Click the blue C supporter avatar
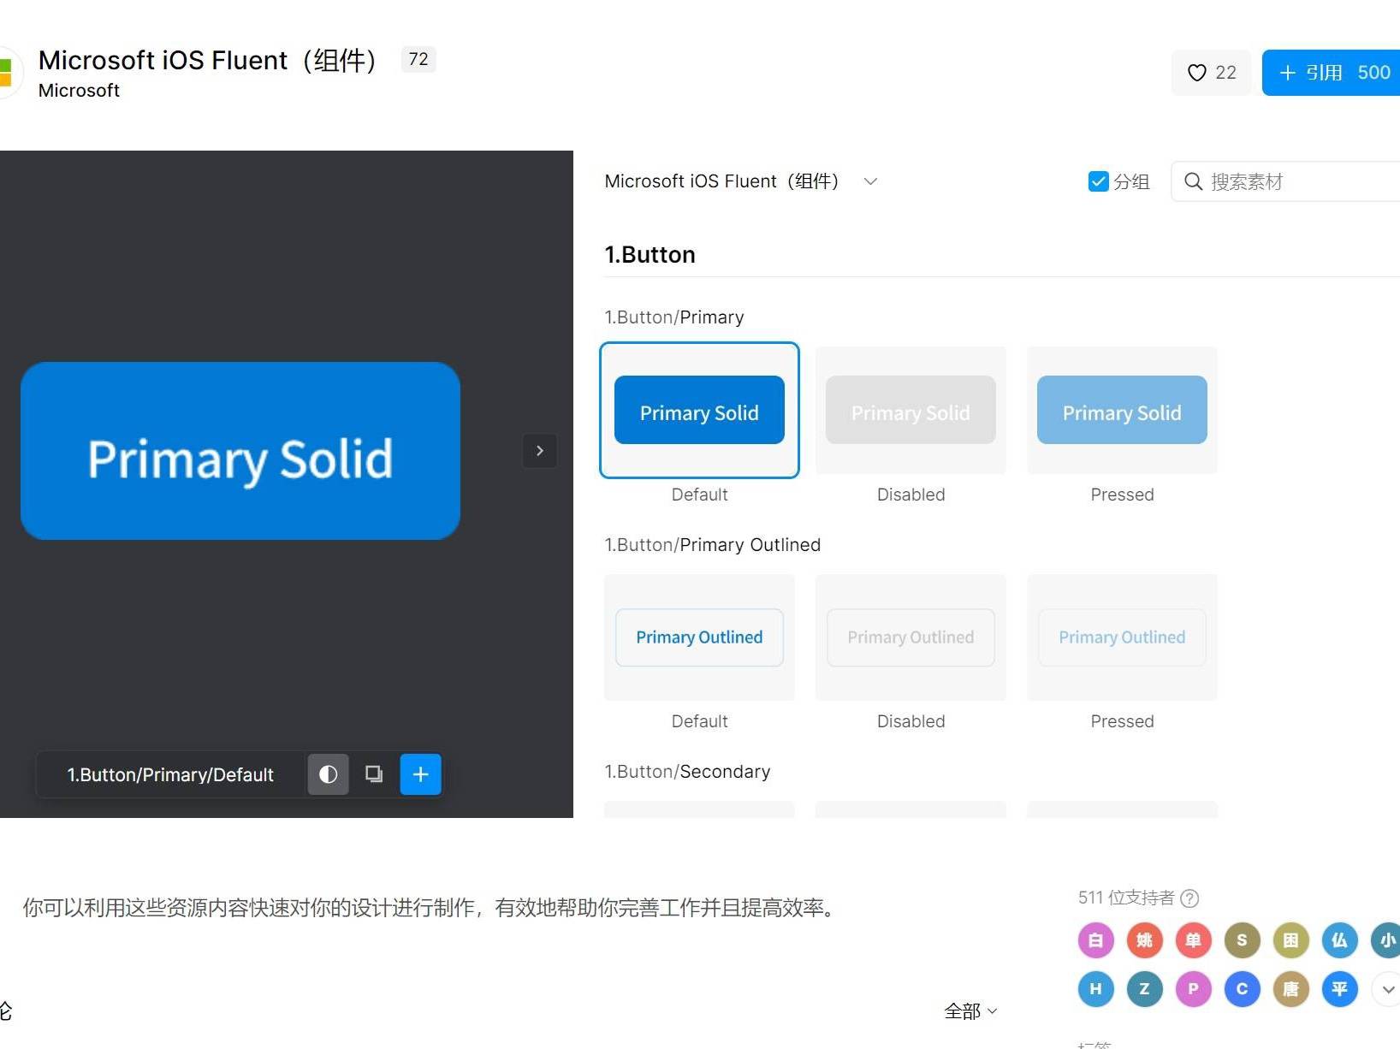1400x1049 pixels. (1242, 989)
